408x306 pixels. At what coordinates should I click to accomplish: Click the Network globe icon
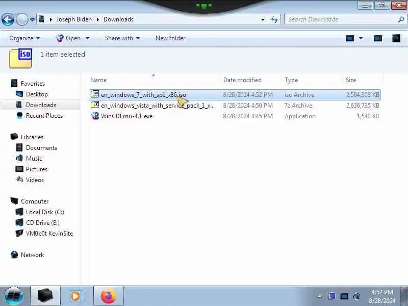click(x=14, y=254)
